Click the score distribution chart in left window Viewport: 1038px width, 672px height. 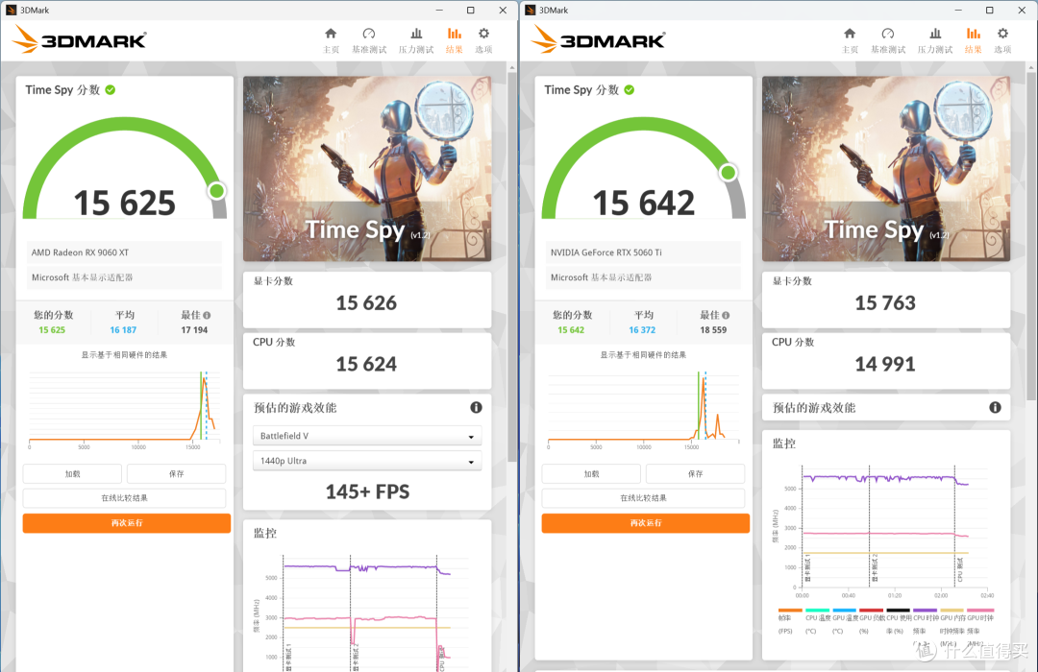pos(124,410)
